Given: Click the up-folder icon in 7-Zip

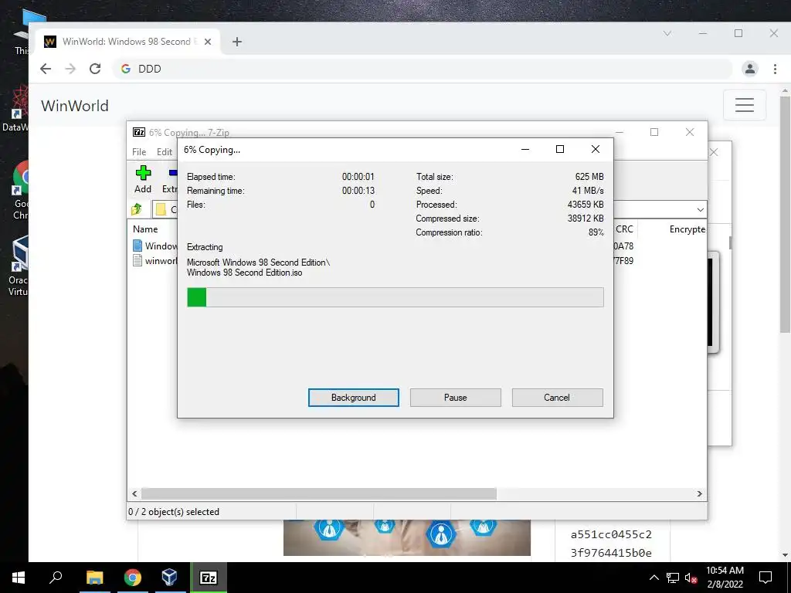Looking at the screenshot, I should [137, 208].
